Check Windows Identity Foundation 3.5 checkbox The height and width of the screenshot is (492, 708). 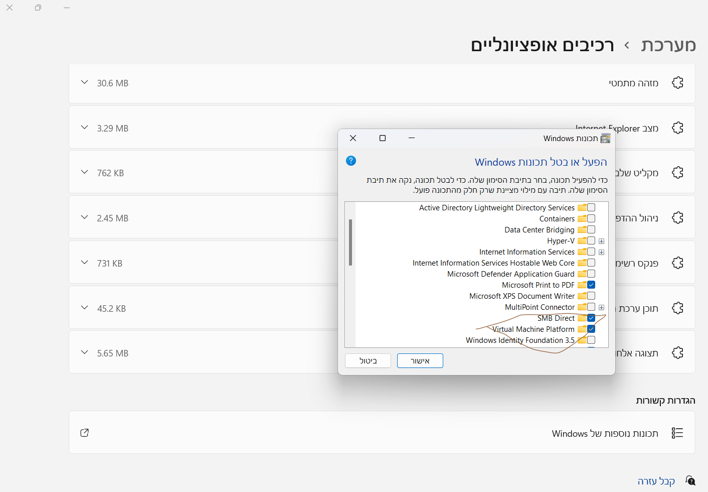(x=591, y=340)
